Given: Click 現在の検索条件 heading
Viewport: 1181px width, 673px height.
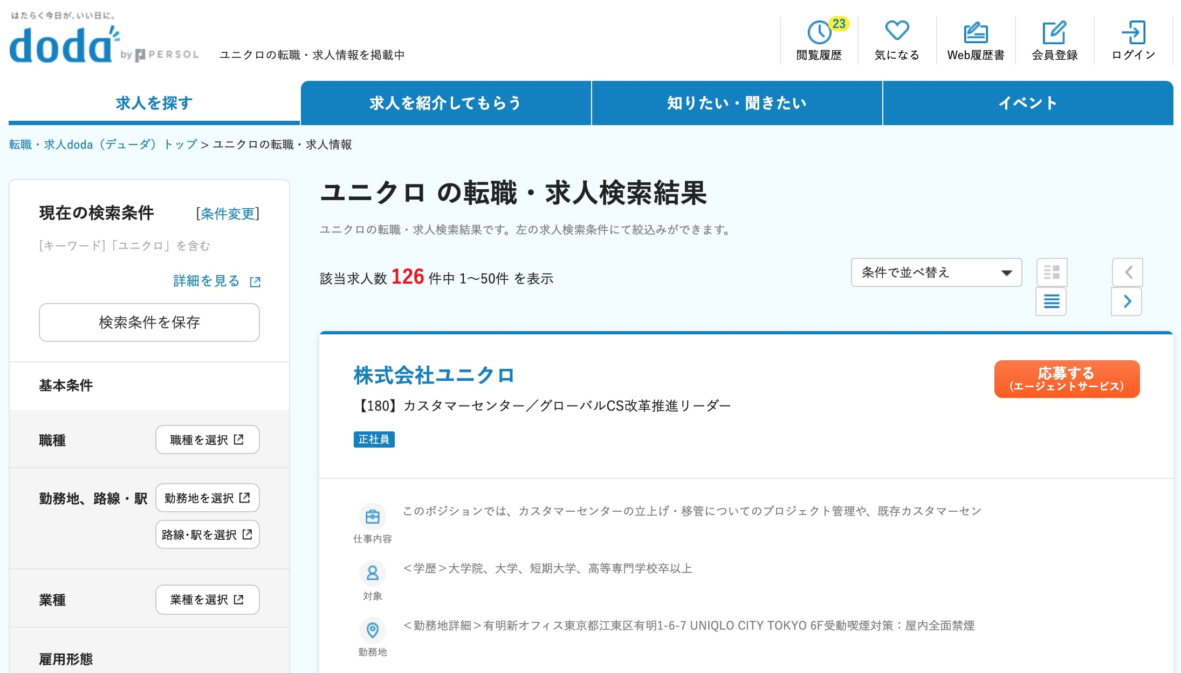Looking at the screenshot, I should pyautogui.click(x=97, y=213).
